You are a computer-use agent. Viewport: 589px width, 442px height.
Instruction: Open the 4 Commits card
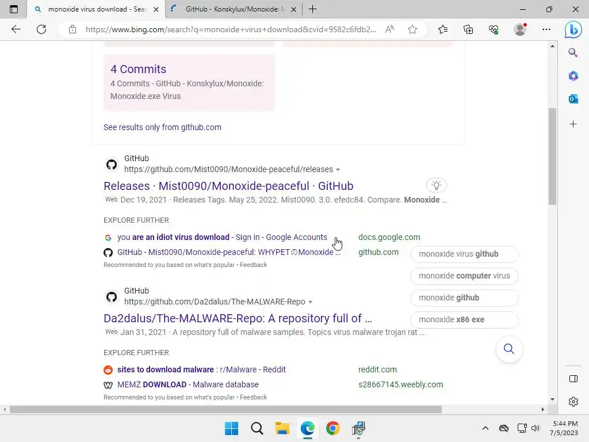click(x=189, y=82)
